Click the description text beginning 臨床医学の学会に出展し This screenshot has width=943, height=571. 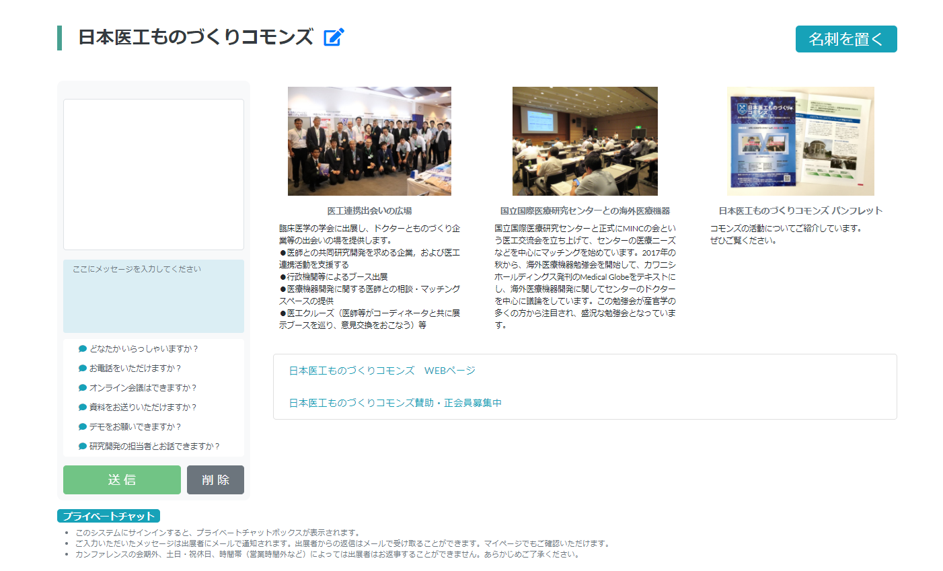pyautogui.click(x=370, y=276)
